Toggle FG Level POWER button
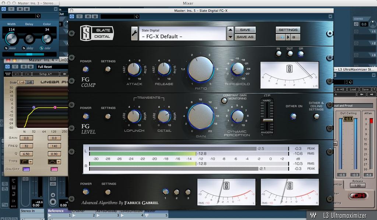 [x=85, y=116]
